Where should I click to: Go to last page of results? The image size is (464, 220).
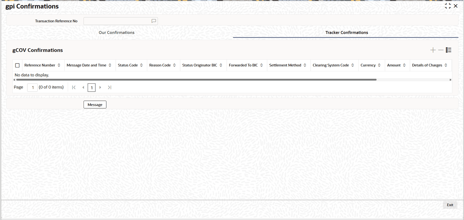pyautogui.click(x=110, y=87)
